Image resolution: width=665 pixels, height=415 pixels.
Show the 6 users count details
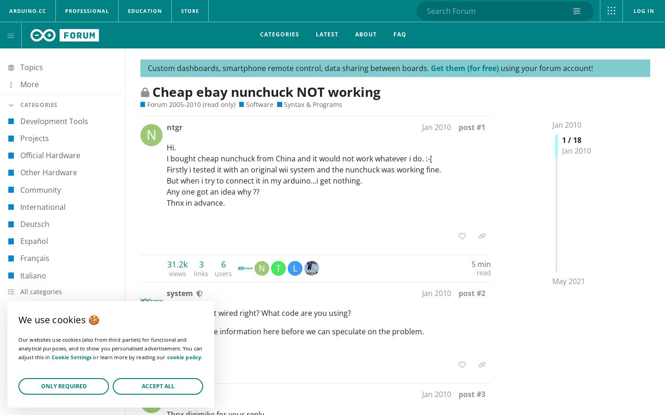click(x=223, y=268)
